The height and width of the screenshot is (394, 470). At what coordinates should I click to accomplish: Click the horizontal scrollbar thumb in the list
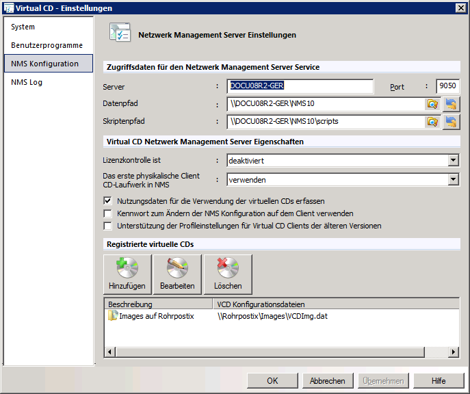[x=270, y=352]
